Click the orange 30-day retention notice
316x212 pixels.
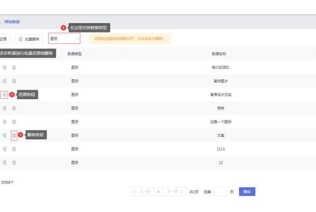click(130, 38)
